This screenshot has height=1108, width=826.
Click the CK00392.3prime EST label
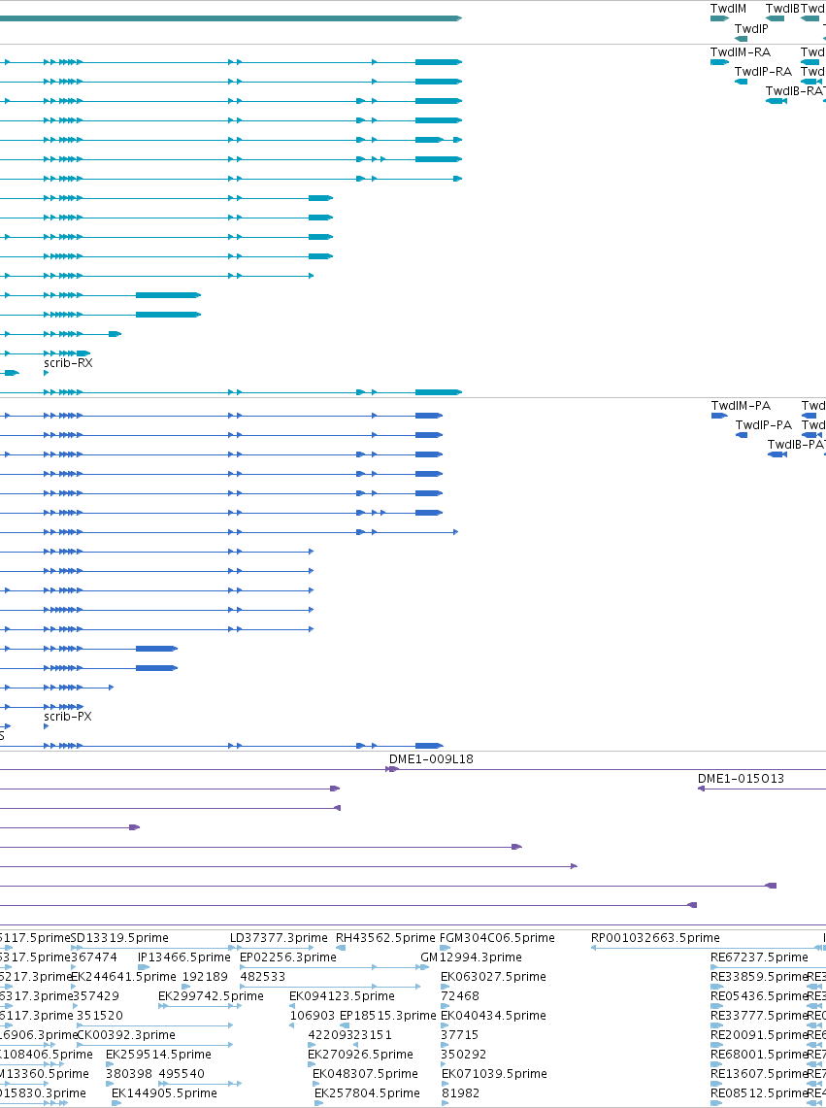(x=126, y=1034)
